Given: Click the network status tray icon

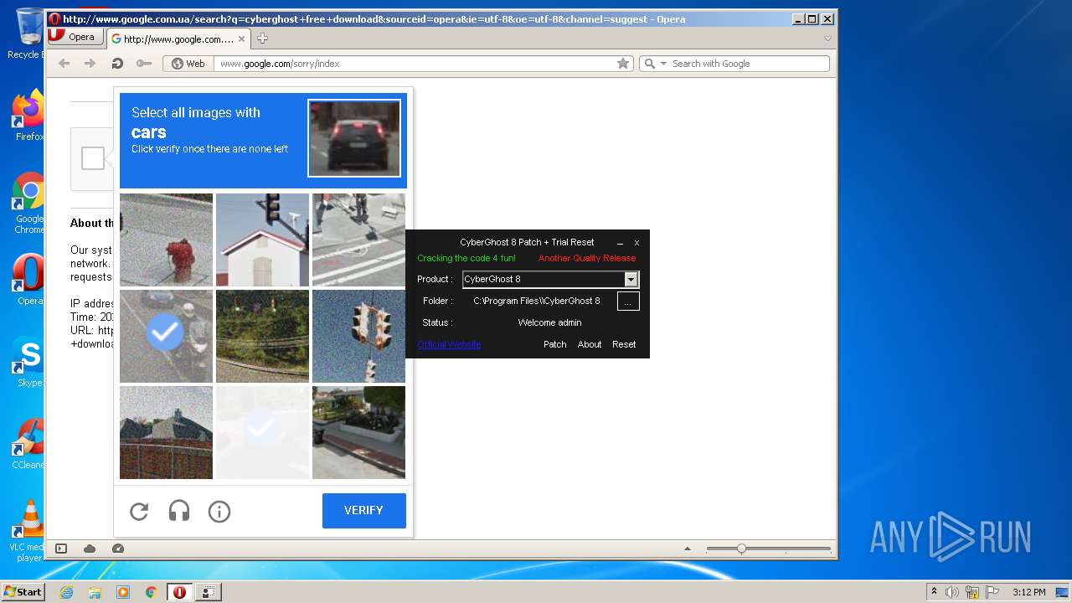Looking at the screenshot, I should (x=972, y=592).
